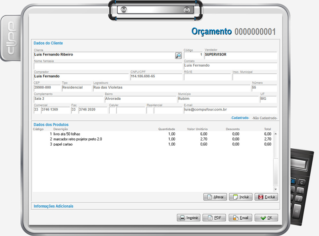The height and width of the screenshot is (236, 319).
Task: Click into the E-mail field
Action: 230,110
